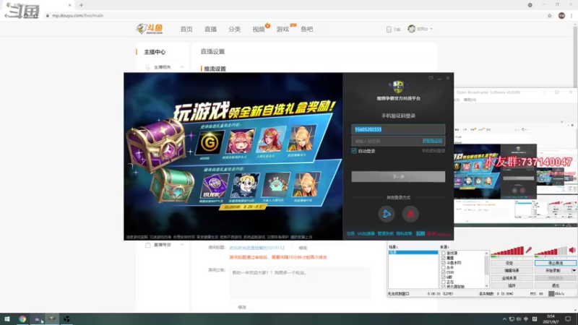Click the Douyu logo in the navigation bar
Screen dimensions: 578x325
(x=150, y=29)
